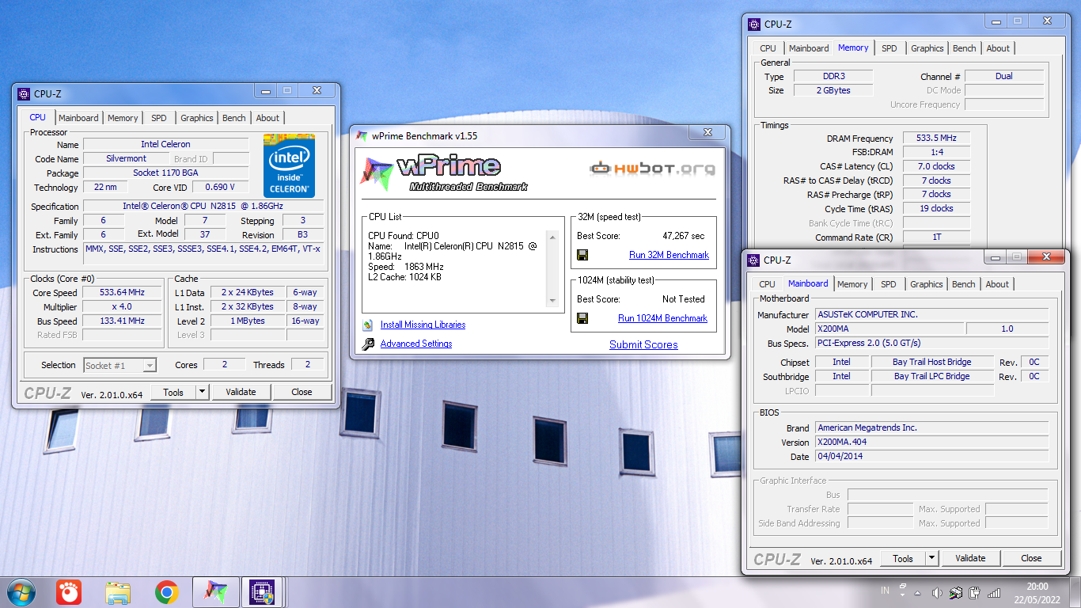Viewport: 1081px width, 608px height.
Task: Click the Core Speed value 533.64 MHz
Action: (x=122, y=292)
